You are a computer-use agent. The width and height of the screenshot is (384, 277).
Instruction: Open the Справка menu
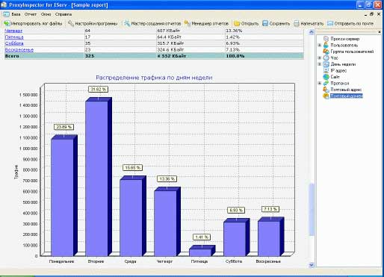(x=64, y=14)
